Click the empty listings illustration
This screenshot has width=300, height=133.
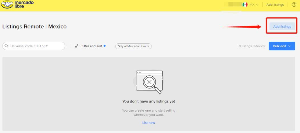(149, 82)
